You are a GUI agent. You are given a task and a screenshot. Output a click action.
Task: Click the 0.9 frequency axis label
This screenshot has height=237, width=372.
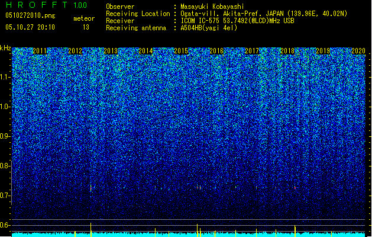click(x=5, y=136)
